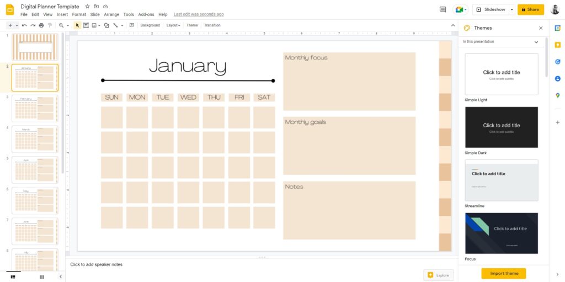
Task: Click the undo arrow in toolbar
Action: 24,25
